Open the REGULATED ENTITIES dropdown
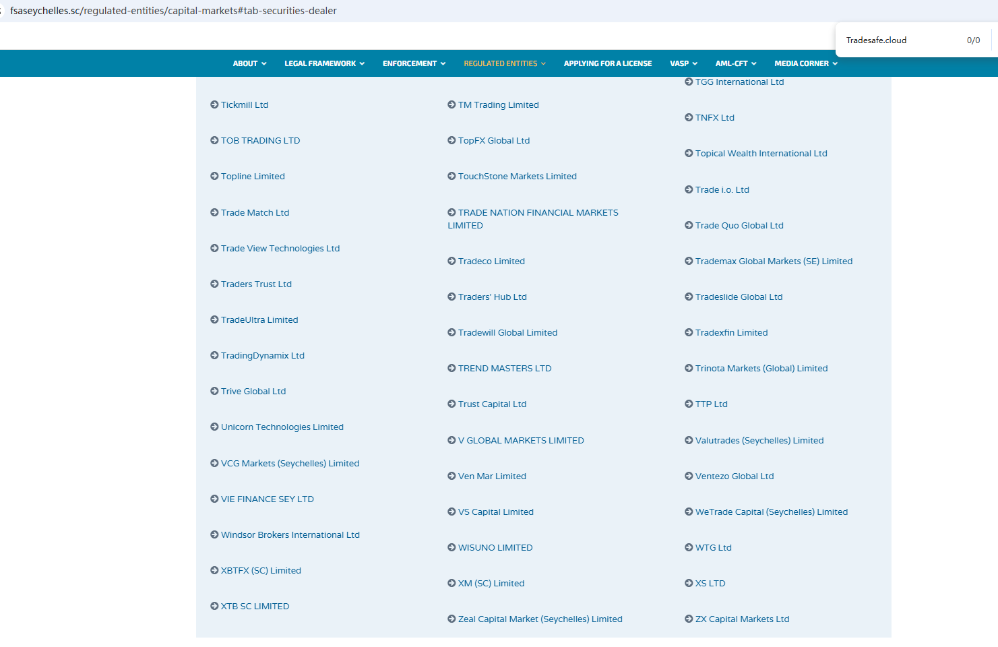The width and height of the screenshot is (998, 647). [505, 63]
